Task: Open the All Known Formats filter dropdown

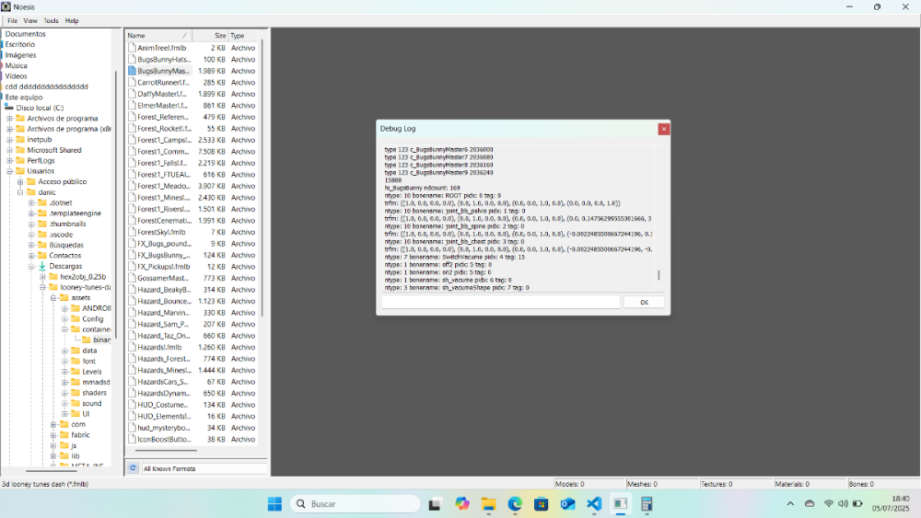Action: tap(203, 468)
